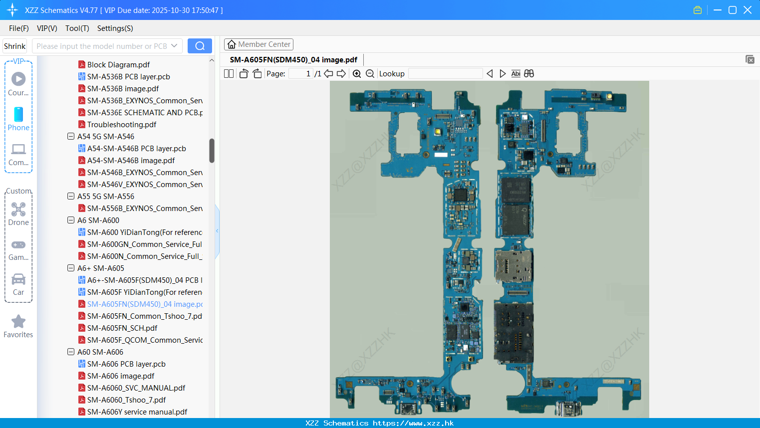Go to next page arrow

(x=341, y=73)
